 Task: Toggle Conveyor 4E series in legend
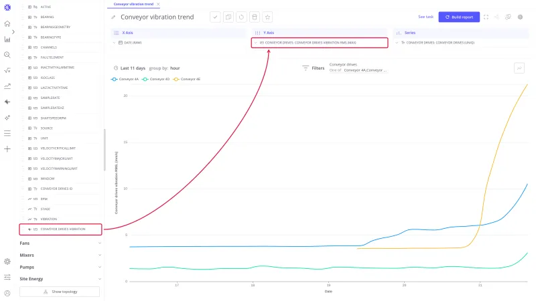coord(187,79)
